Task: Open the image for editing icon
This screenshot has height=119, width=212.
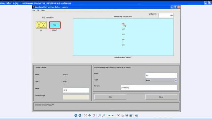Action: pos(131,115)
